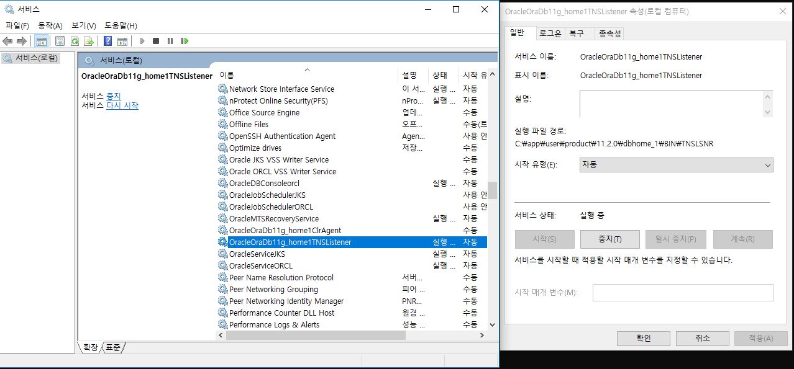Click the vertical scrollbar thumb in services list
The height and width of the screenshot is (369, 794).
pos(492,190)
